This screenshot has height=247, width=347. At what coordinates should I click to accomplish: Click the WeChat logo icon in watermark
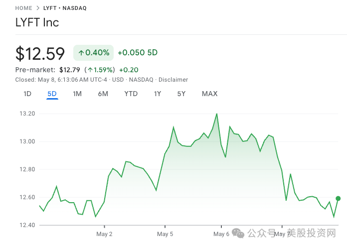click(239, 233)
